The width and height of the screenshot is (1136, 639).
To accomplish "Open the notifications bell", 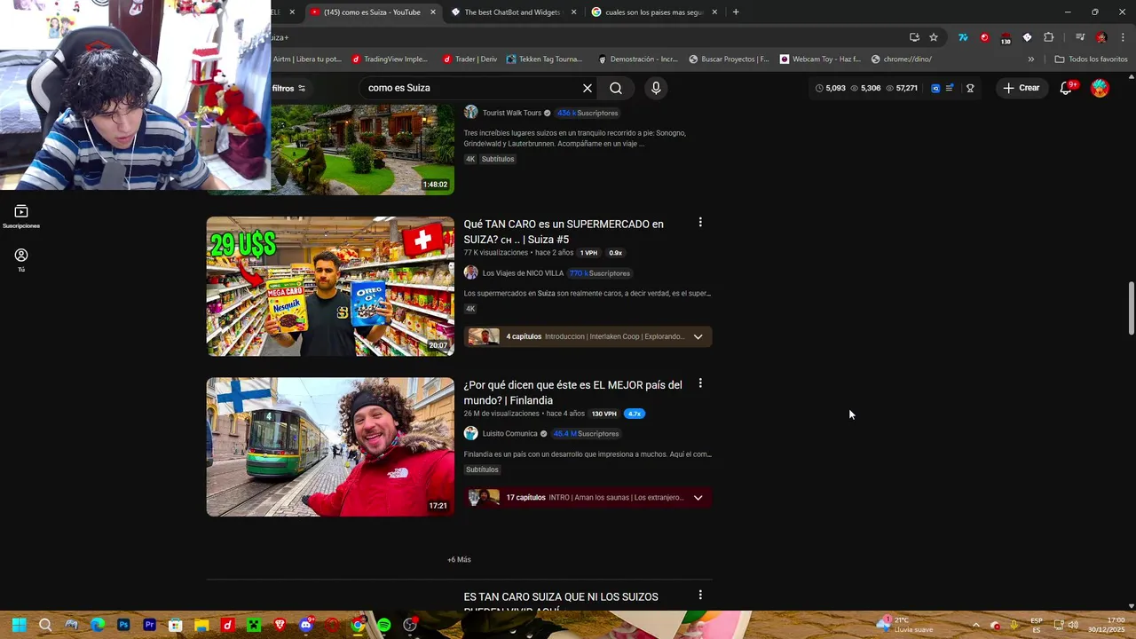I will (1067, 88).
